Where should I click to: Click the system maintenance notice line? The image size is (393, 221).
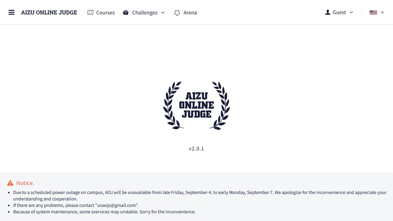(x=104, y=212)
